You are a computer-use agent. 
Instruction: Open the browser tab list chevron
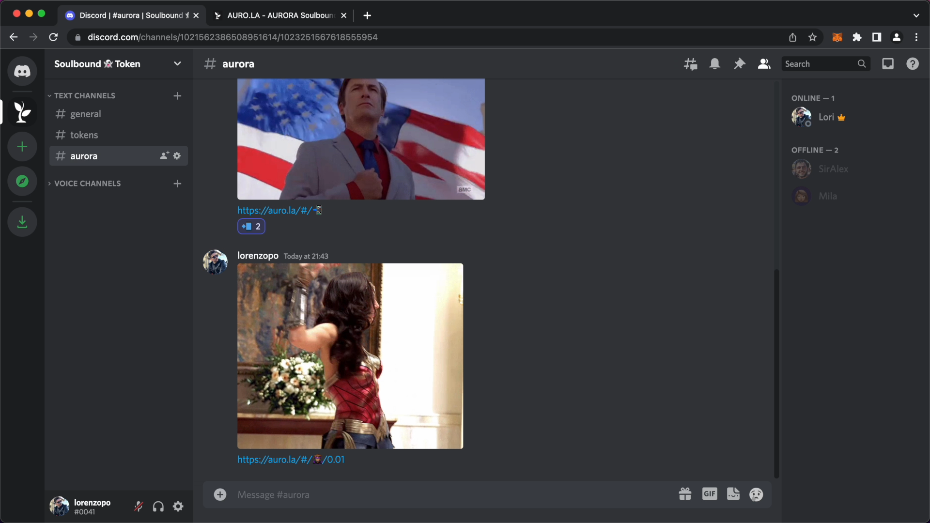(x=916, y=15)
